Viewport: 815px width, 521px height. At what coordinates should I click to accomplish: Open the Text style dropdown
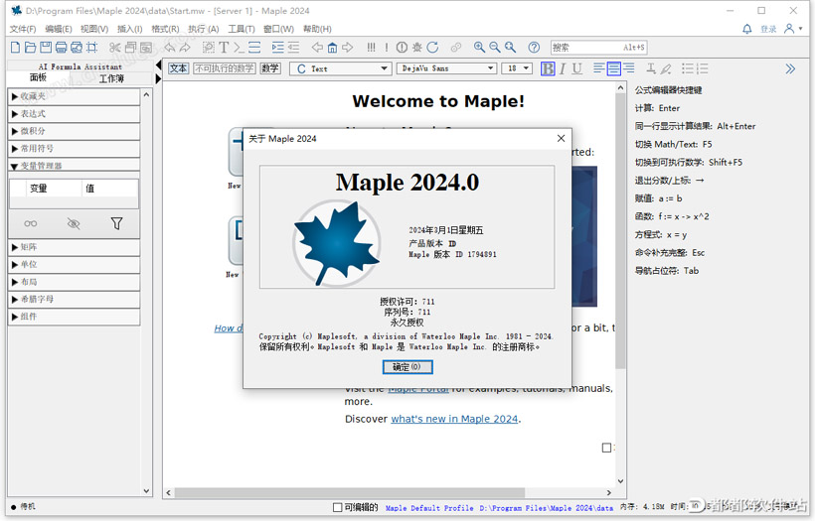[x=341, y=68]
